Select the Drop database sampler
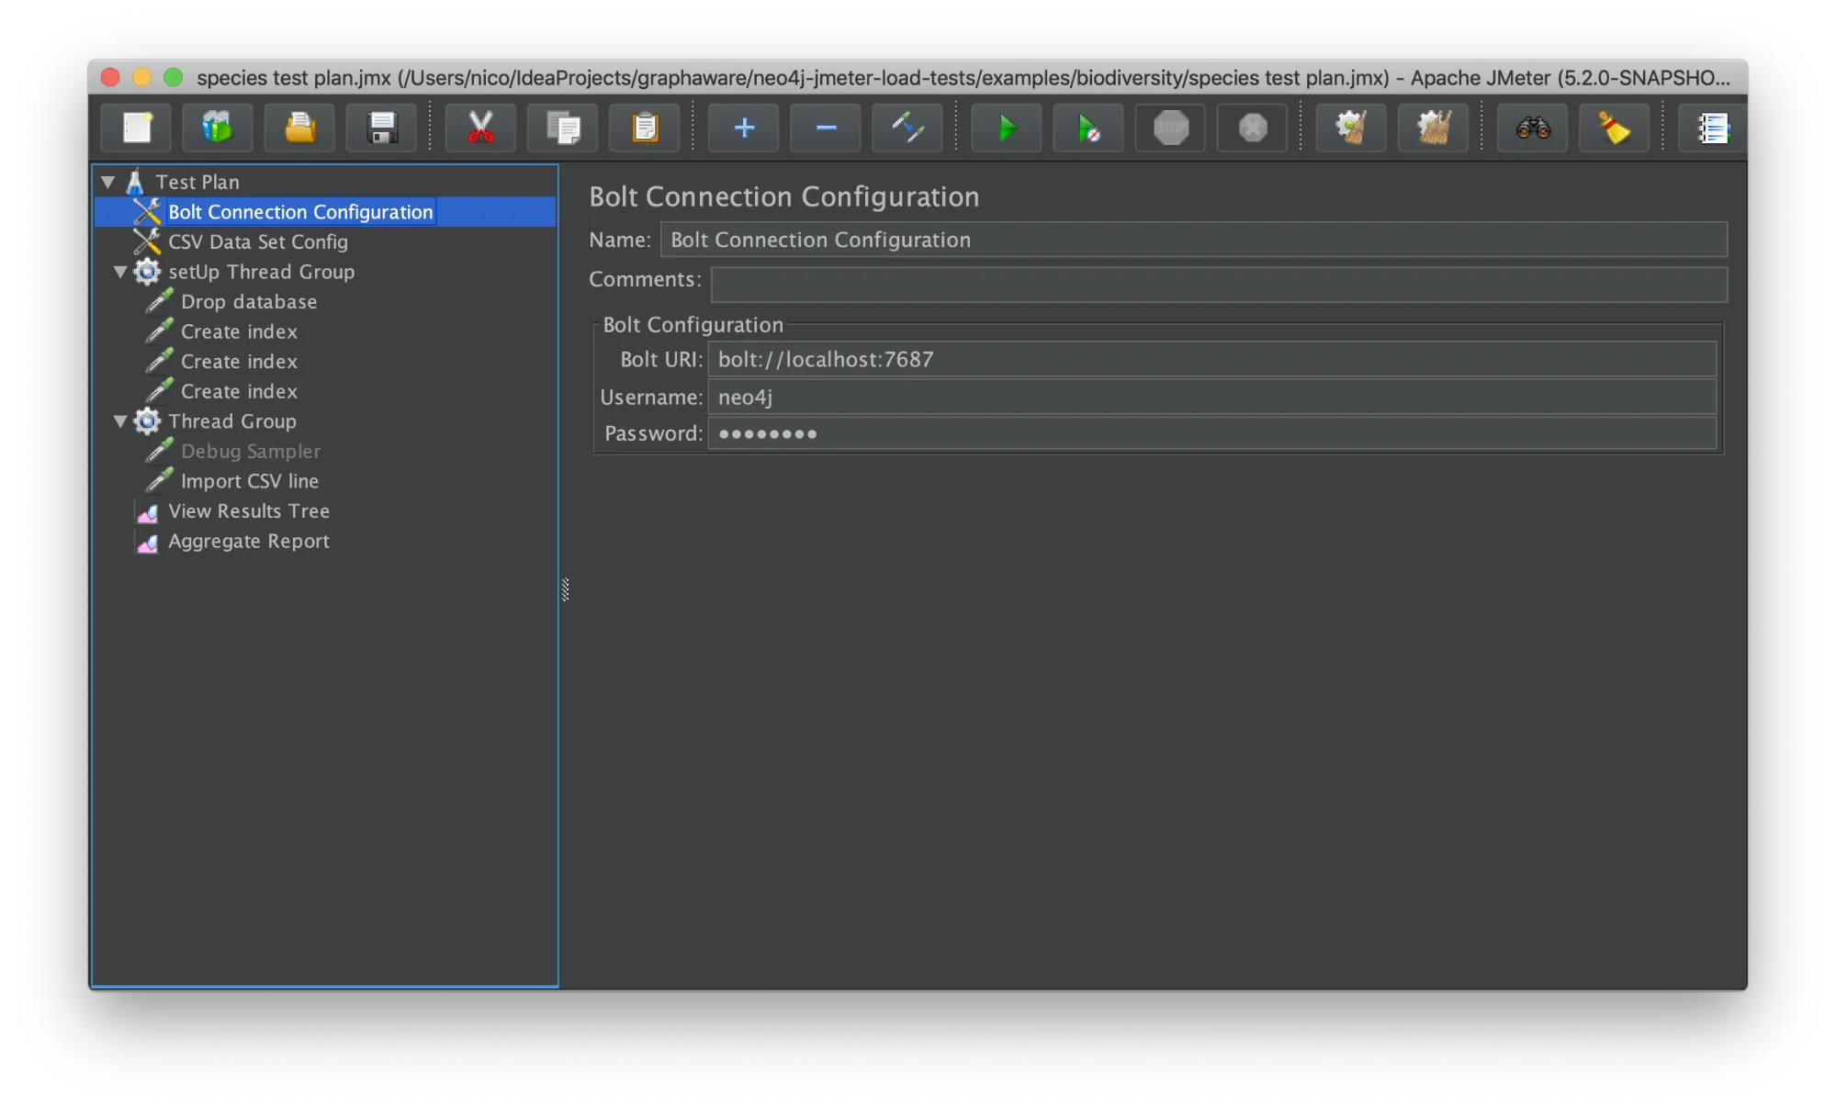The width and height of the screenshot is (1836, 1108). pyautogui.click(x=249, y=302)
